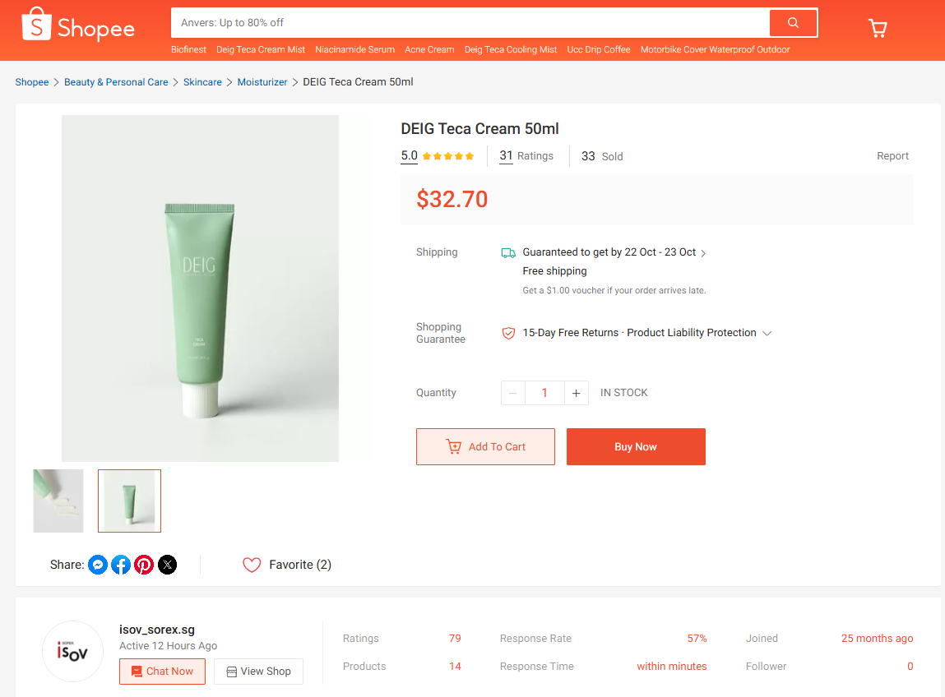The width and height of the screenshot is (945, 697).
Task: Open Moisturizer breadcrumb category
Action: (262, 82)
